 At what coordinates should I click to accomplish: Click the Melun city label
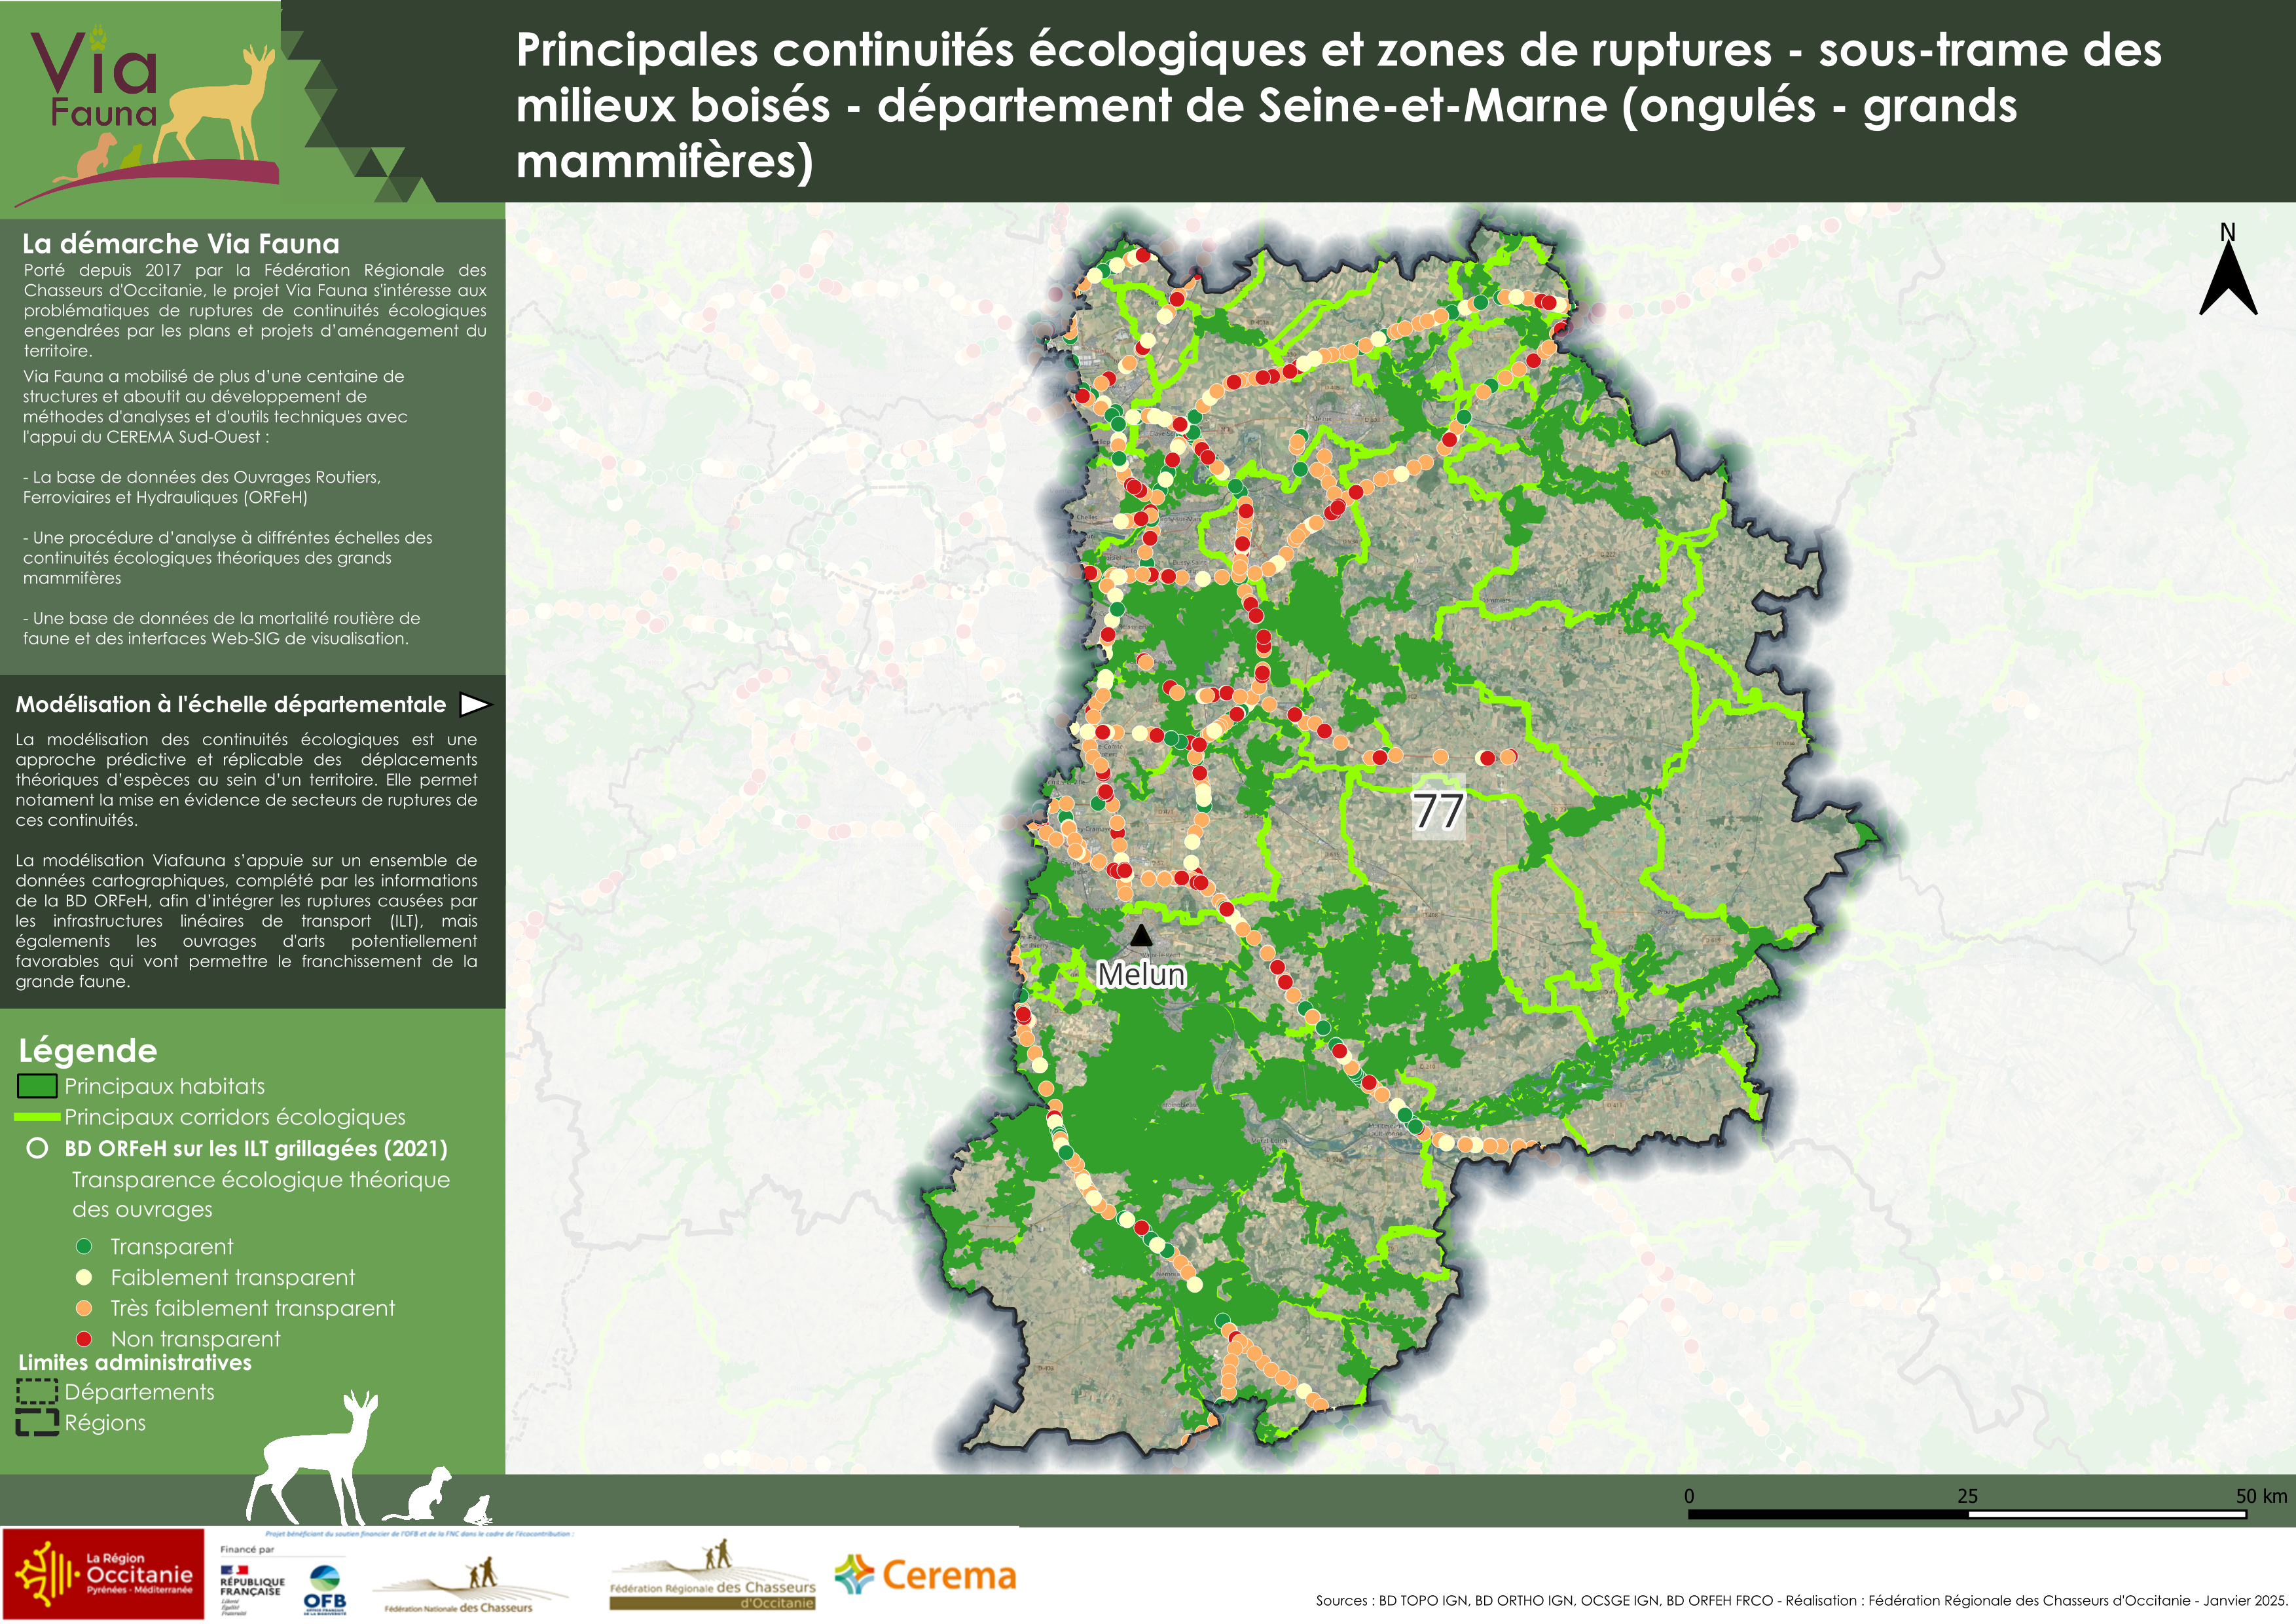1141,974
